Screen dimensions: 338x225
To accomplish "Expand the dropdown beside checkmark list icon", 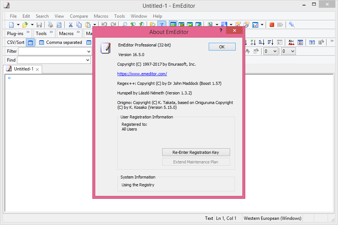I will [262, 25].
